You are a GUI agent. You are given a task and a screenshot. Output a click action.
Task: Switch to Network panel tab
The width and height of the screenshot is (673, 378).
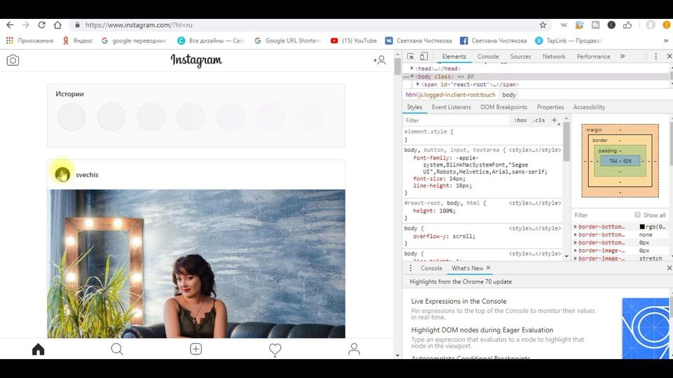[554, 57]
